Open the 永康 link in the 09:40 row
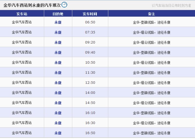 58,52
